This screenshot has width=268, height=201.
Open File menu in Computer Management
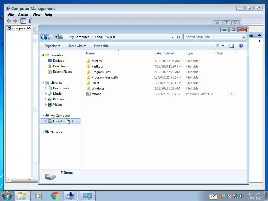(x=11, y=15)
